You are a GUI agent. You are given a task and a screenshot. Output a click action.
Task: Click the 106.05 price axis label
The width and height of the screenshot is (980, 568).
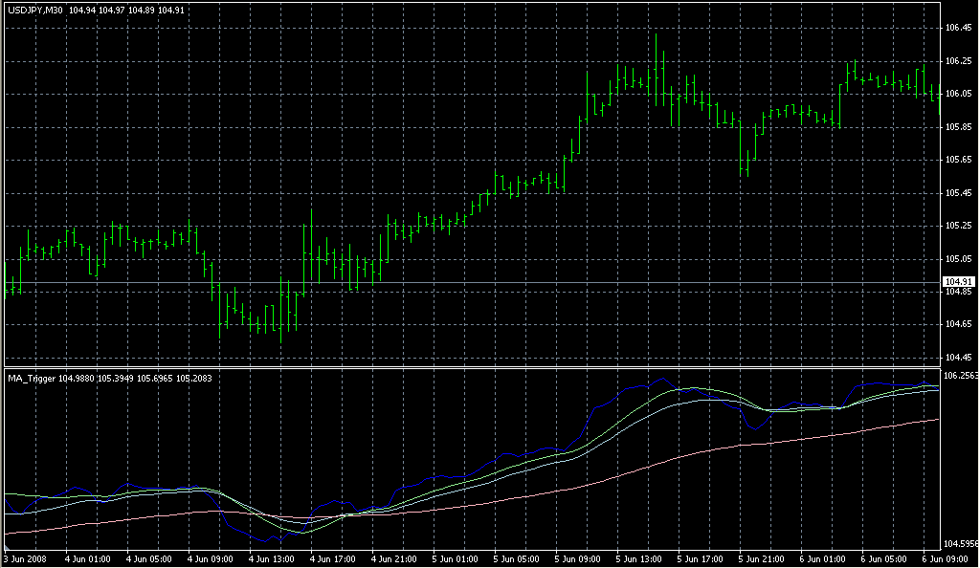[958, 94]
